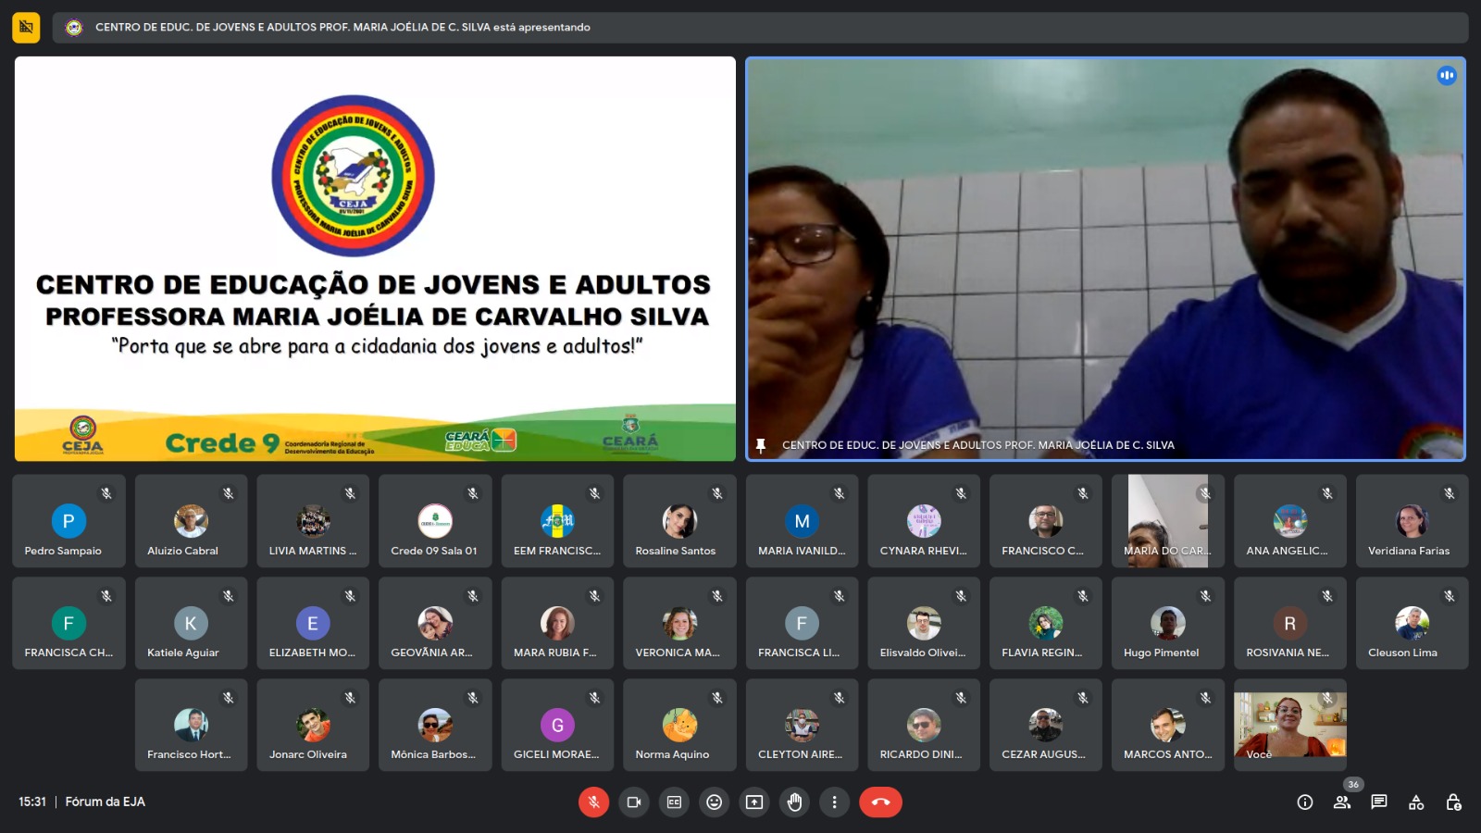The width and height of the screenshot is (1481, 833).
Task: Select the CYNARA RHEVI... tile
Action: point(924,521)
